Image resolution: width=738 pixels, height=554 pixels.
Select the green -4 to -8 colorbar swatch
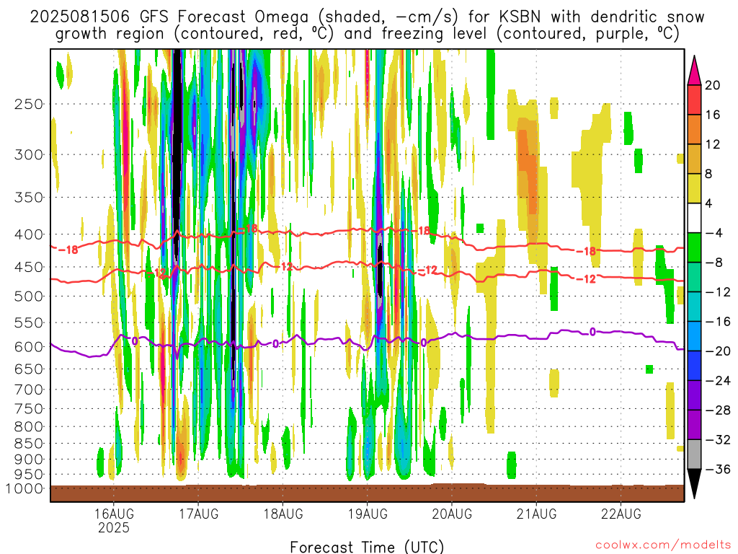click(x=694, y=248)
